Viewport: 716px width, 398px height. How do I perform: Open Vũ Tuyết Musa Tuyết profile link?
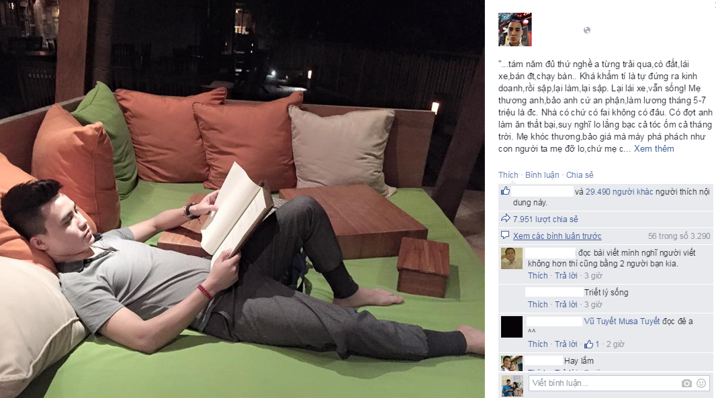tap(622, 321)
